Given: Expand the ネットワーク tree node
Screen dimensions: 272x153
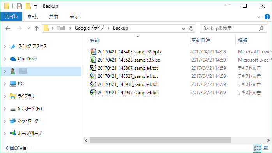Looking at the screenshot, I should tap(5, 121).
